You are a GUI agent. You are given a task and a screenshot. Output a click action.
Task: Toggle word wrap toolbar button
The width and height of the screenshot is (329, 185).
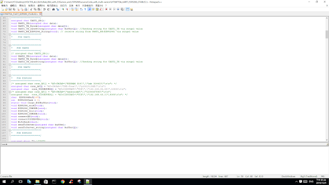[81, 9]
